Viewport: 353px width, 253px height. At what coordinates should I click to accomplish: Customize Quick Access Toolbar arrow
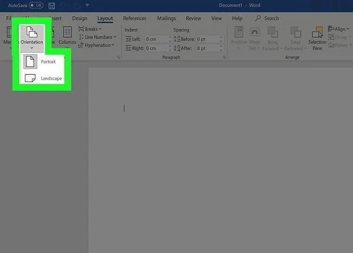tap(87, 5)
